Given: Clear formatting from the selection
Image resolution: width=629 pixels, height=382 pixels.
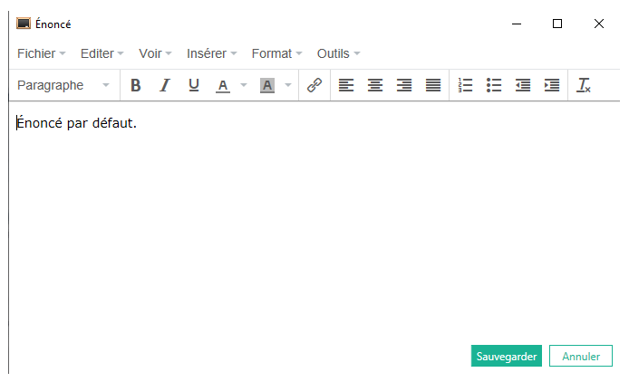Looking at the screenshot, I should pos(584,85).
